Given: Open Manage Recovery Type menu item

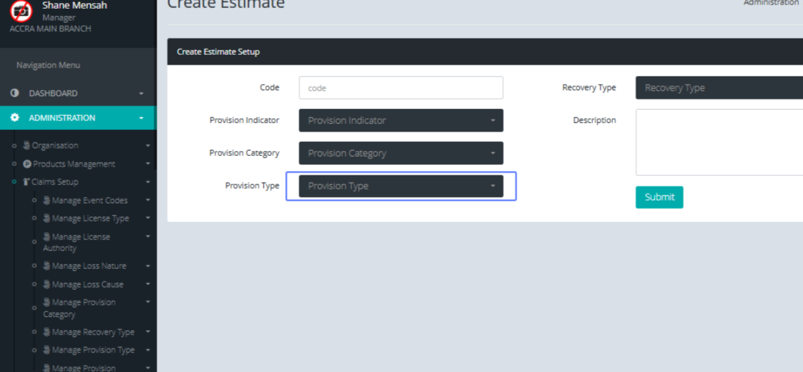Looking at the screenshot, I should [93, 332].
